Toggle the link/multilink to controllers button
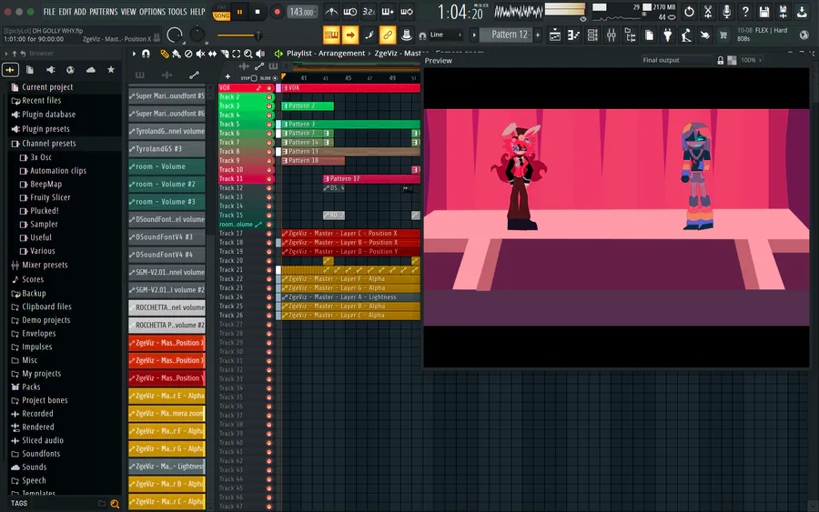The height and width of the screenshot is (512, 819). pos(388,35)
